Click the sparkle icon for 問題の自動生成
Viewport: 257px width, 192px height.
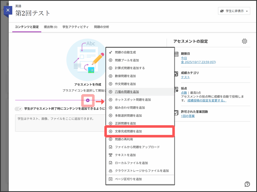click(x=110, y=52)
